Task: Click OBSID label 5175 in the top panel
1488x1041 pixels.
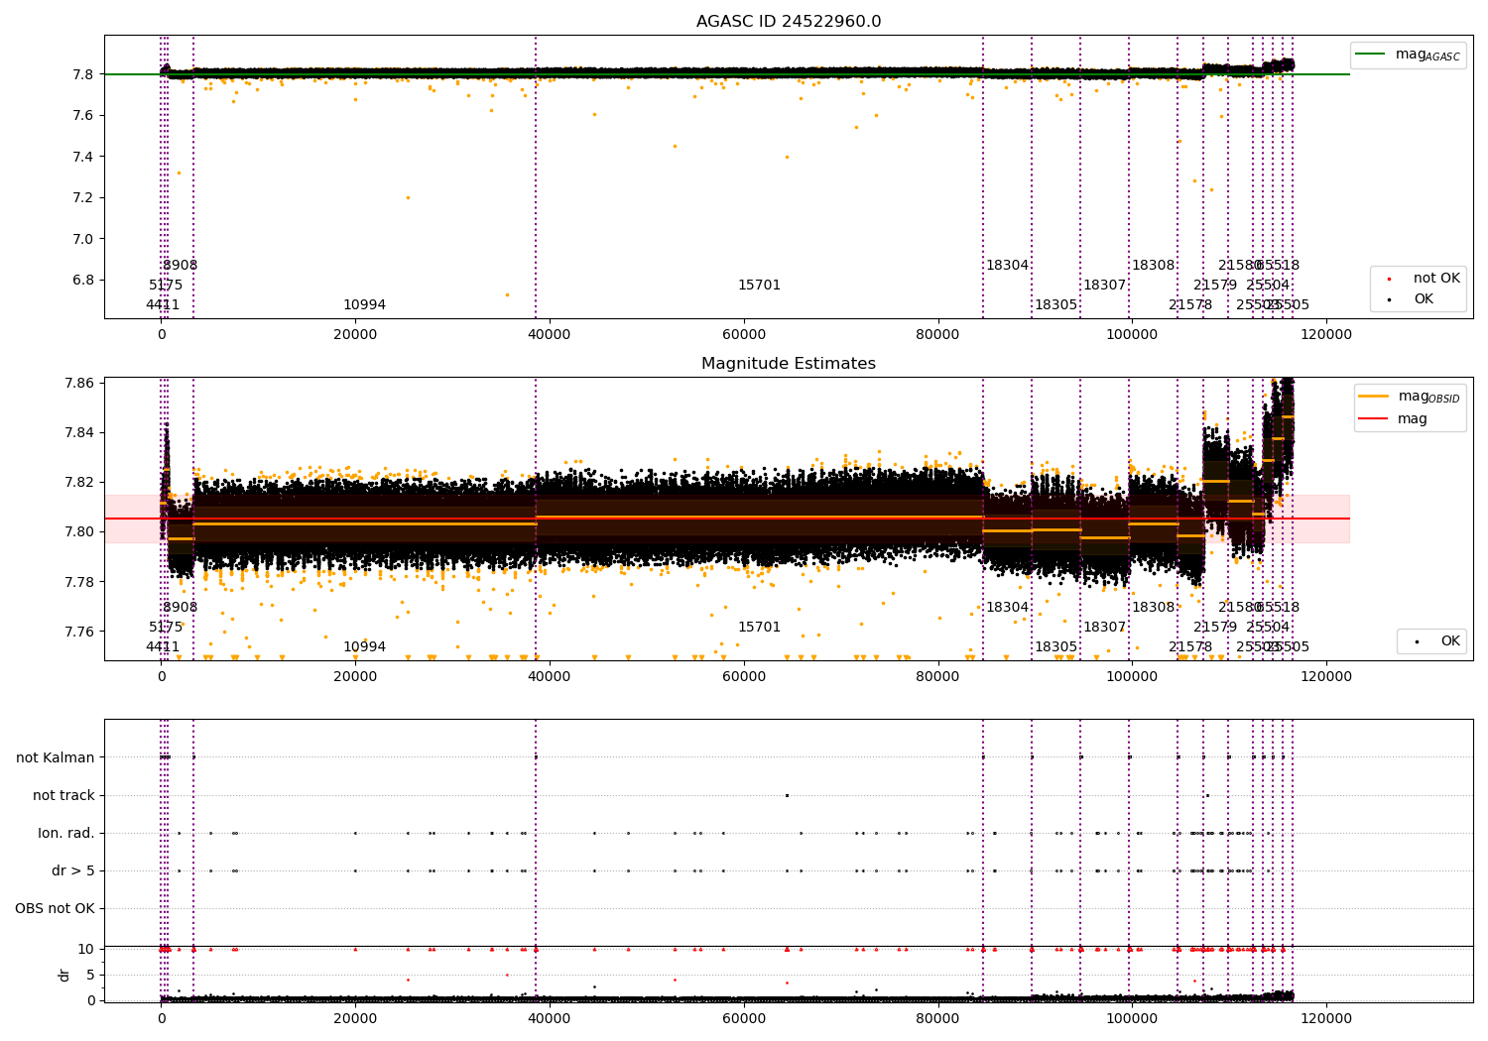Action: pyautogui.click(x=166, y=286)
